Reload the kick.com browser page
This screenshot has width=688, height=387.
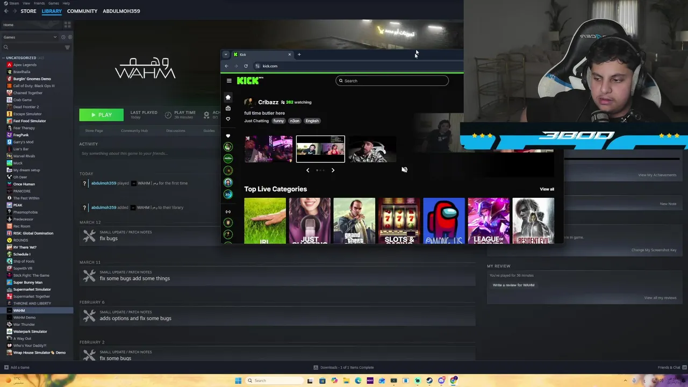[x=246, y=66]
